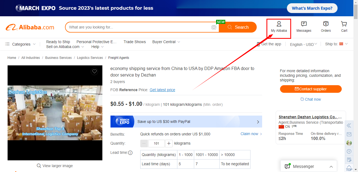Open the clock history icon in sidebar
The width and height of the screenshot is (358, 172).
(349, 151)
